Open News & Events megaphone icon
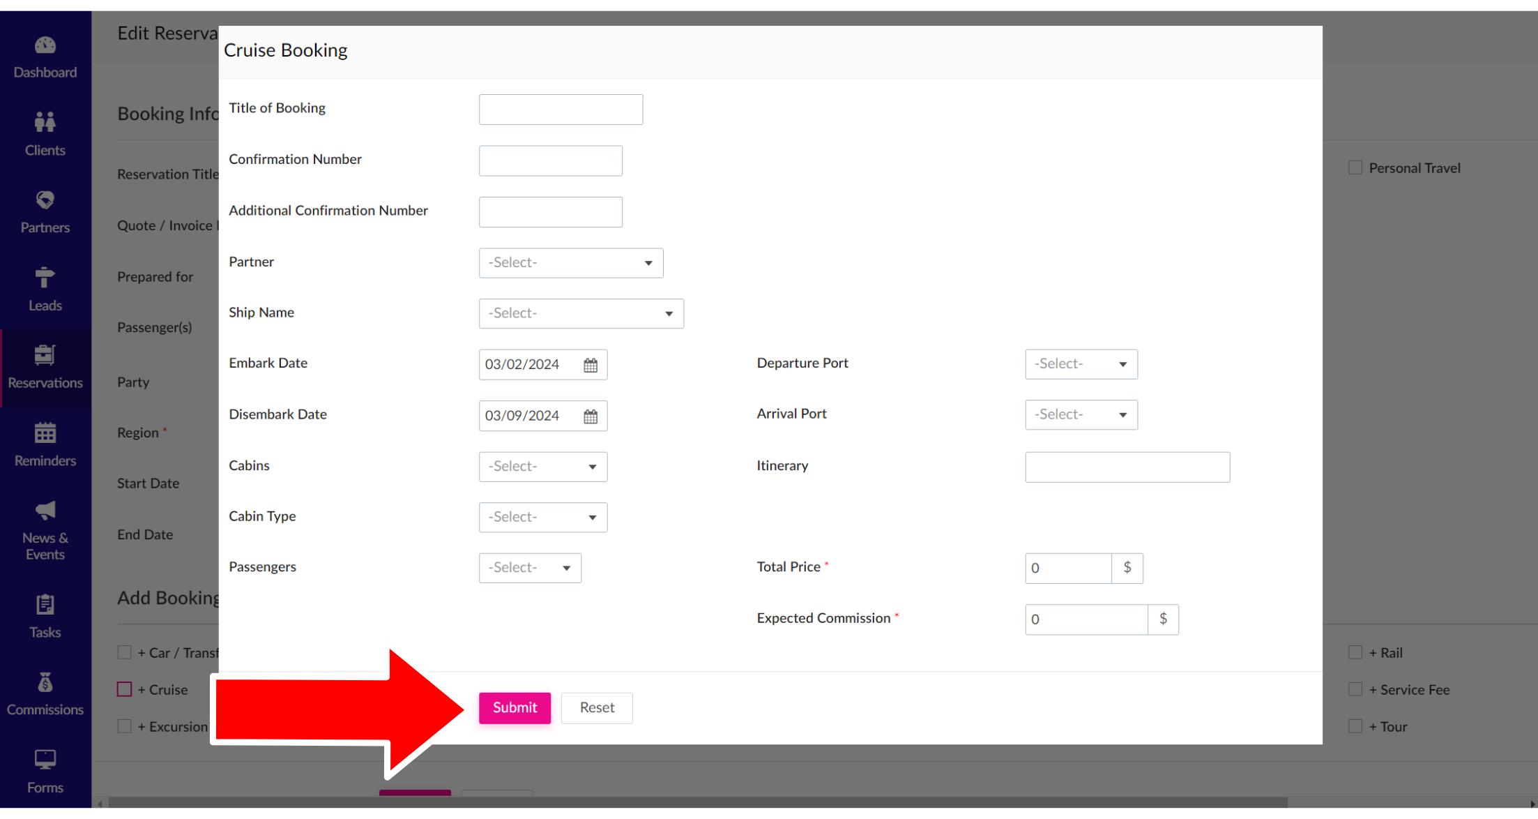 (45, 511)
